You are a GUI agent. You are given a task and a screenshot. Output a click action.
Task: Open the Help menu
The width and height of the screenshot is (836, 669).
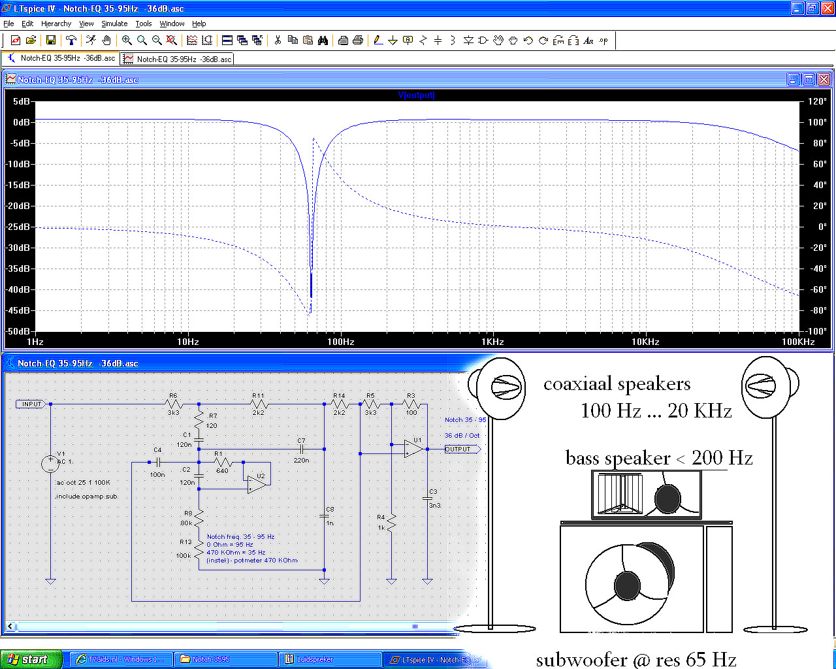pos(199,24)
